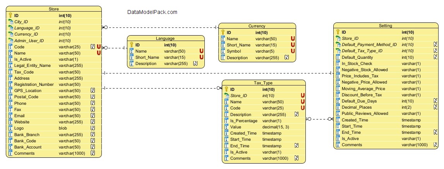The width and height of the screenshot is (444, 169).
Task: Select the Setting table title header
Action: click(386, 26)
